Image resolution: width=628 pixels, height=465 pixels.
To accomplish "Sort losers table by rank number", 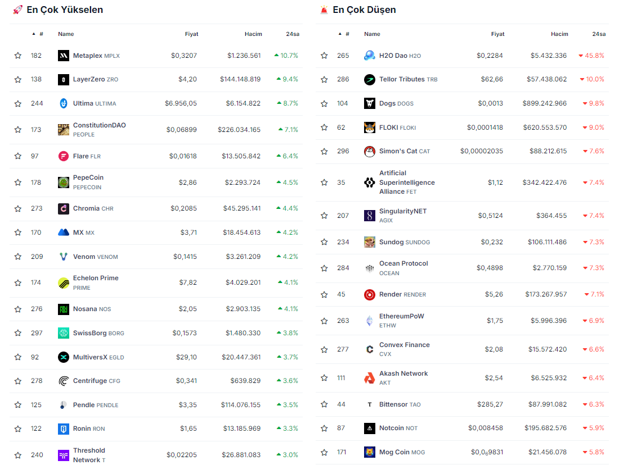I will pos(344,34).
